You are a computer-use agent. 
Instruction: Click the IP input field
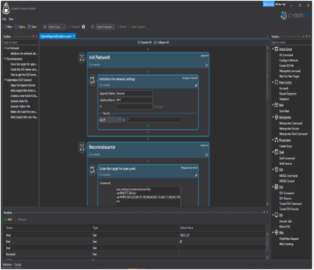tap(134, 107)
